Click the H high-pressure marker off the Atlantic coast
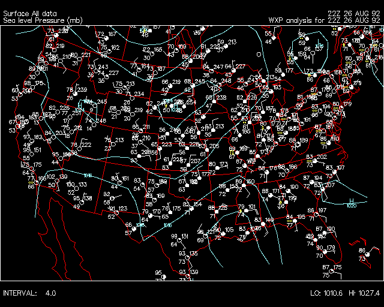384x307 pixels. [x=352, y=200]
